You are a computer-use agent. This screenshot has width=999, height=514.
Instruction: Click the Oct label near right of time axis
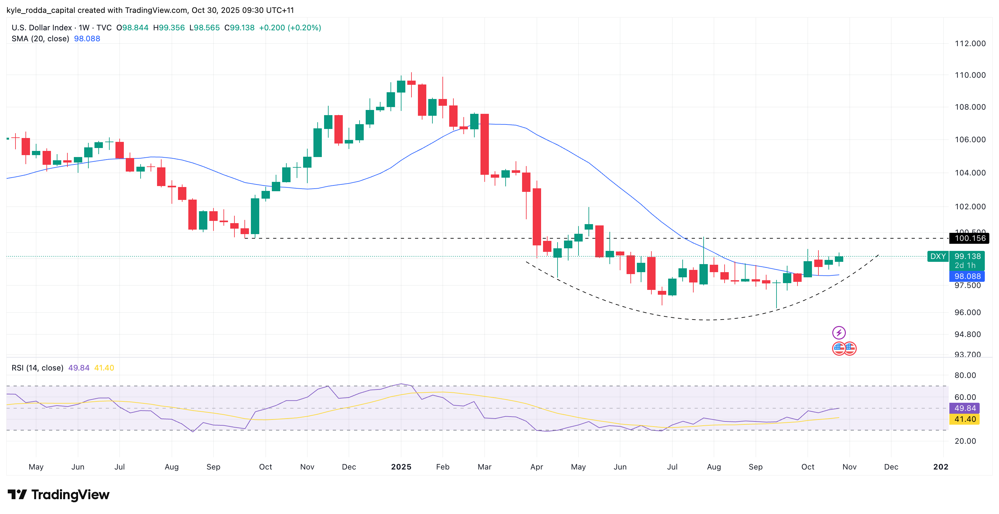point(807,467)
